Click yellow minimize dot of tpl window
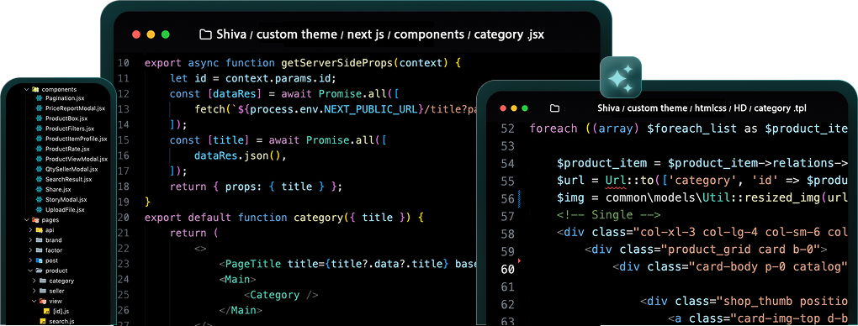858x326 pixels. 514,108
